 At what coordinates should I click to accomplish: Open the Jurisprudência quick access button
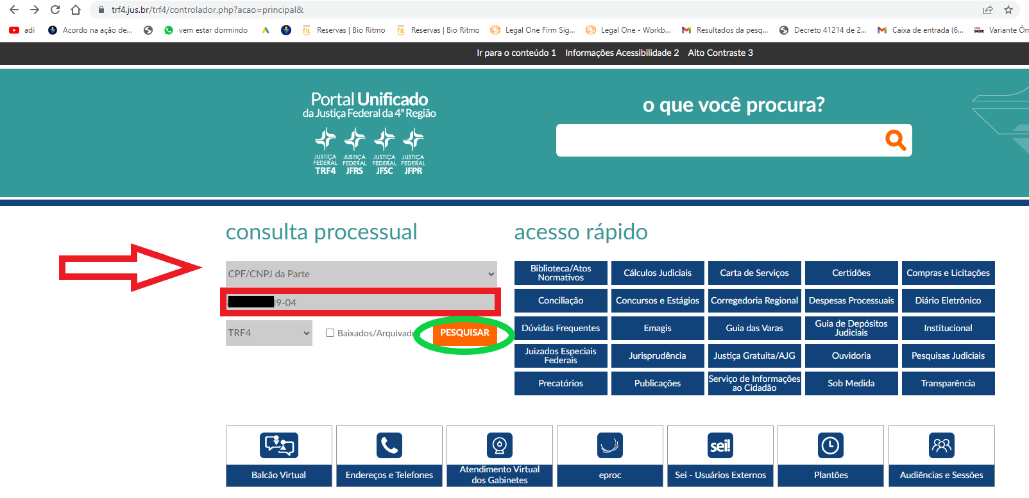pyautogui.click(x=657, y=356)
